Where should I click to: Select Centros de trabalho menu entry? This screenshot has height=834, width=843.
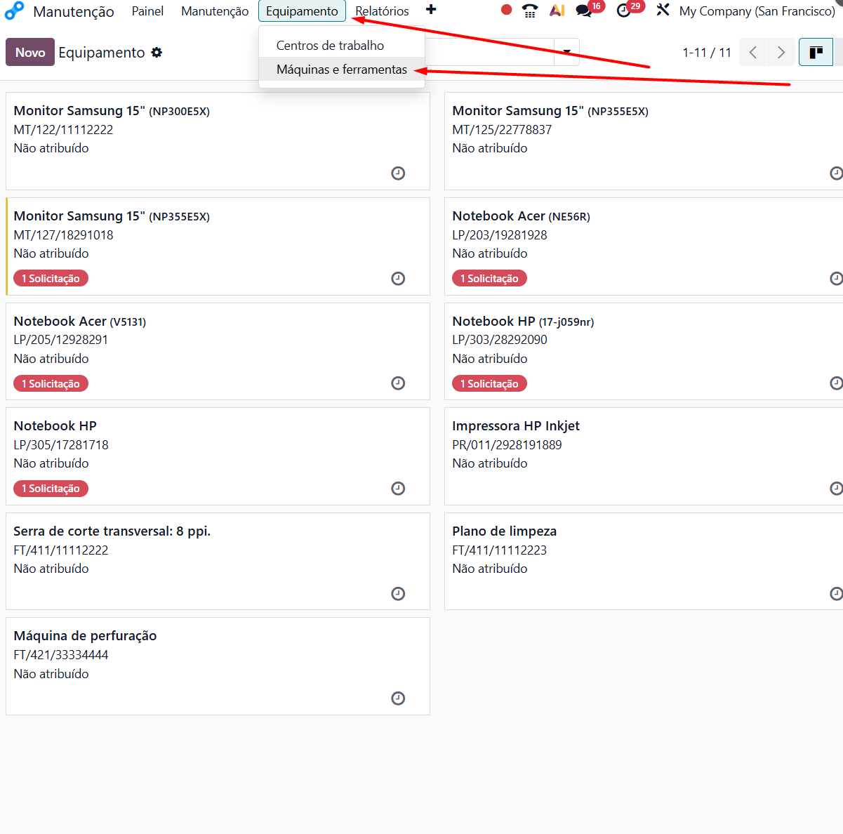click(342, 46)
